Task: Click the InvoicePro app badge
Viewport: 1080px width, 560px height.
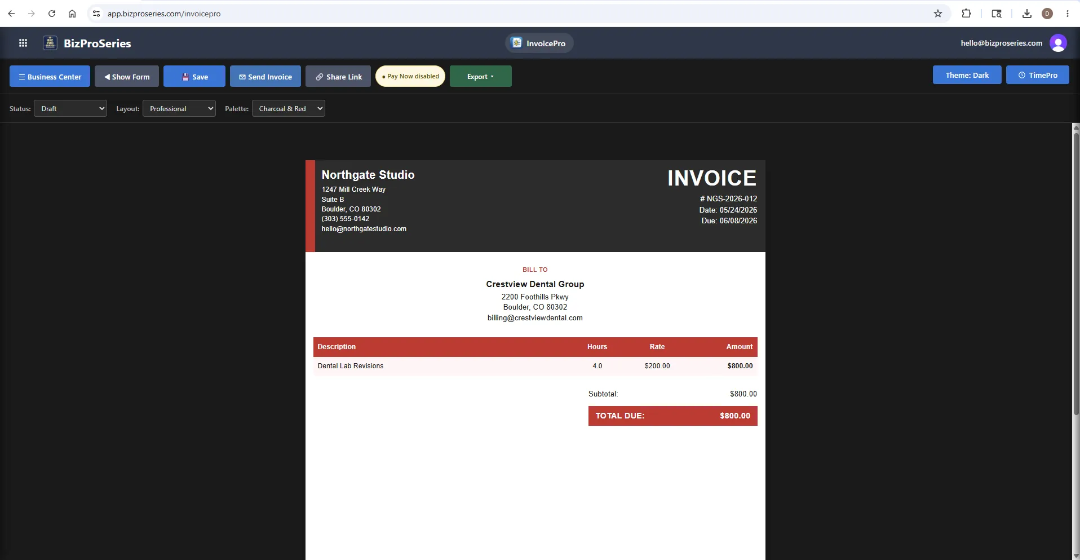Action: pos(539,43)
